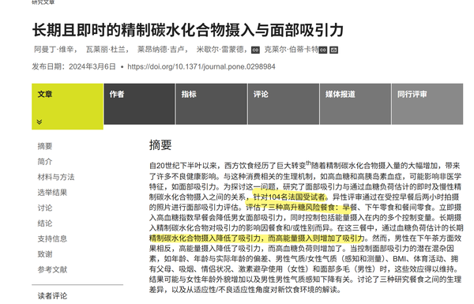
Task: Click the 摘要 heading above the abstract
Action: point(160,145)
